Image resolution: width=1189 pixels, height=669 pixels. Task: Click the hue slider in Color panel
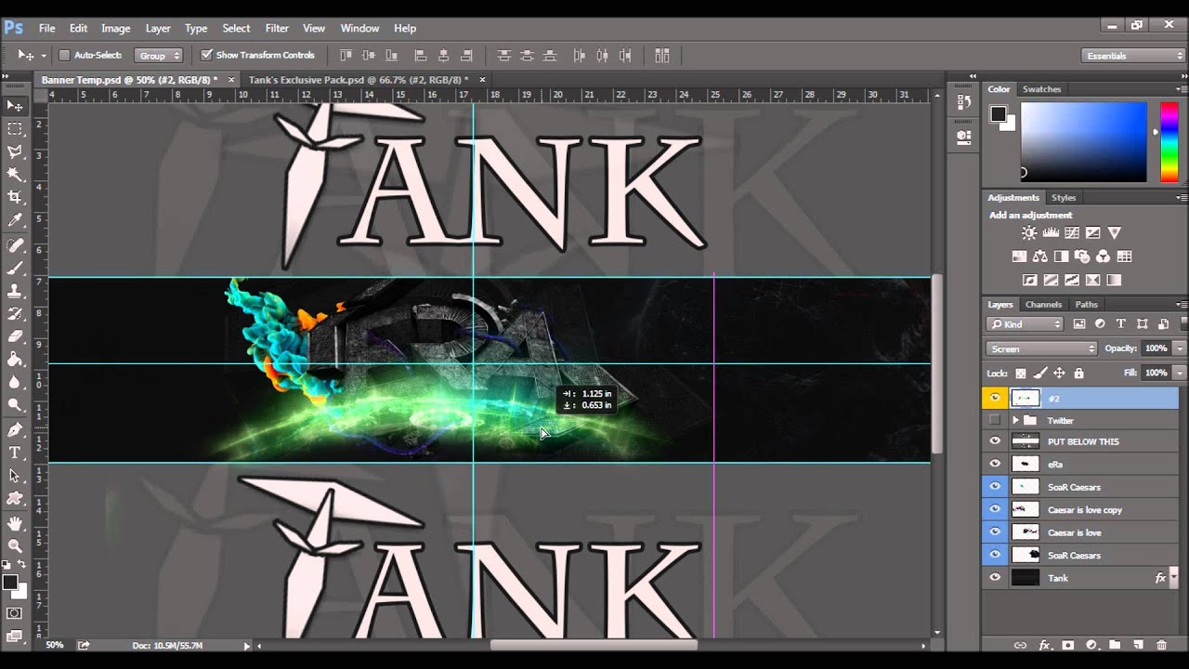[1169, 142]
